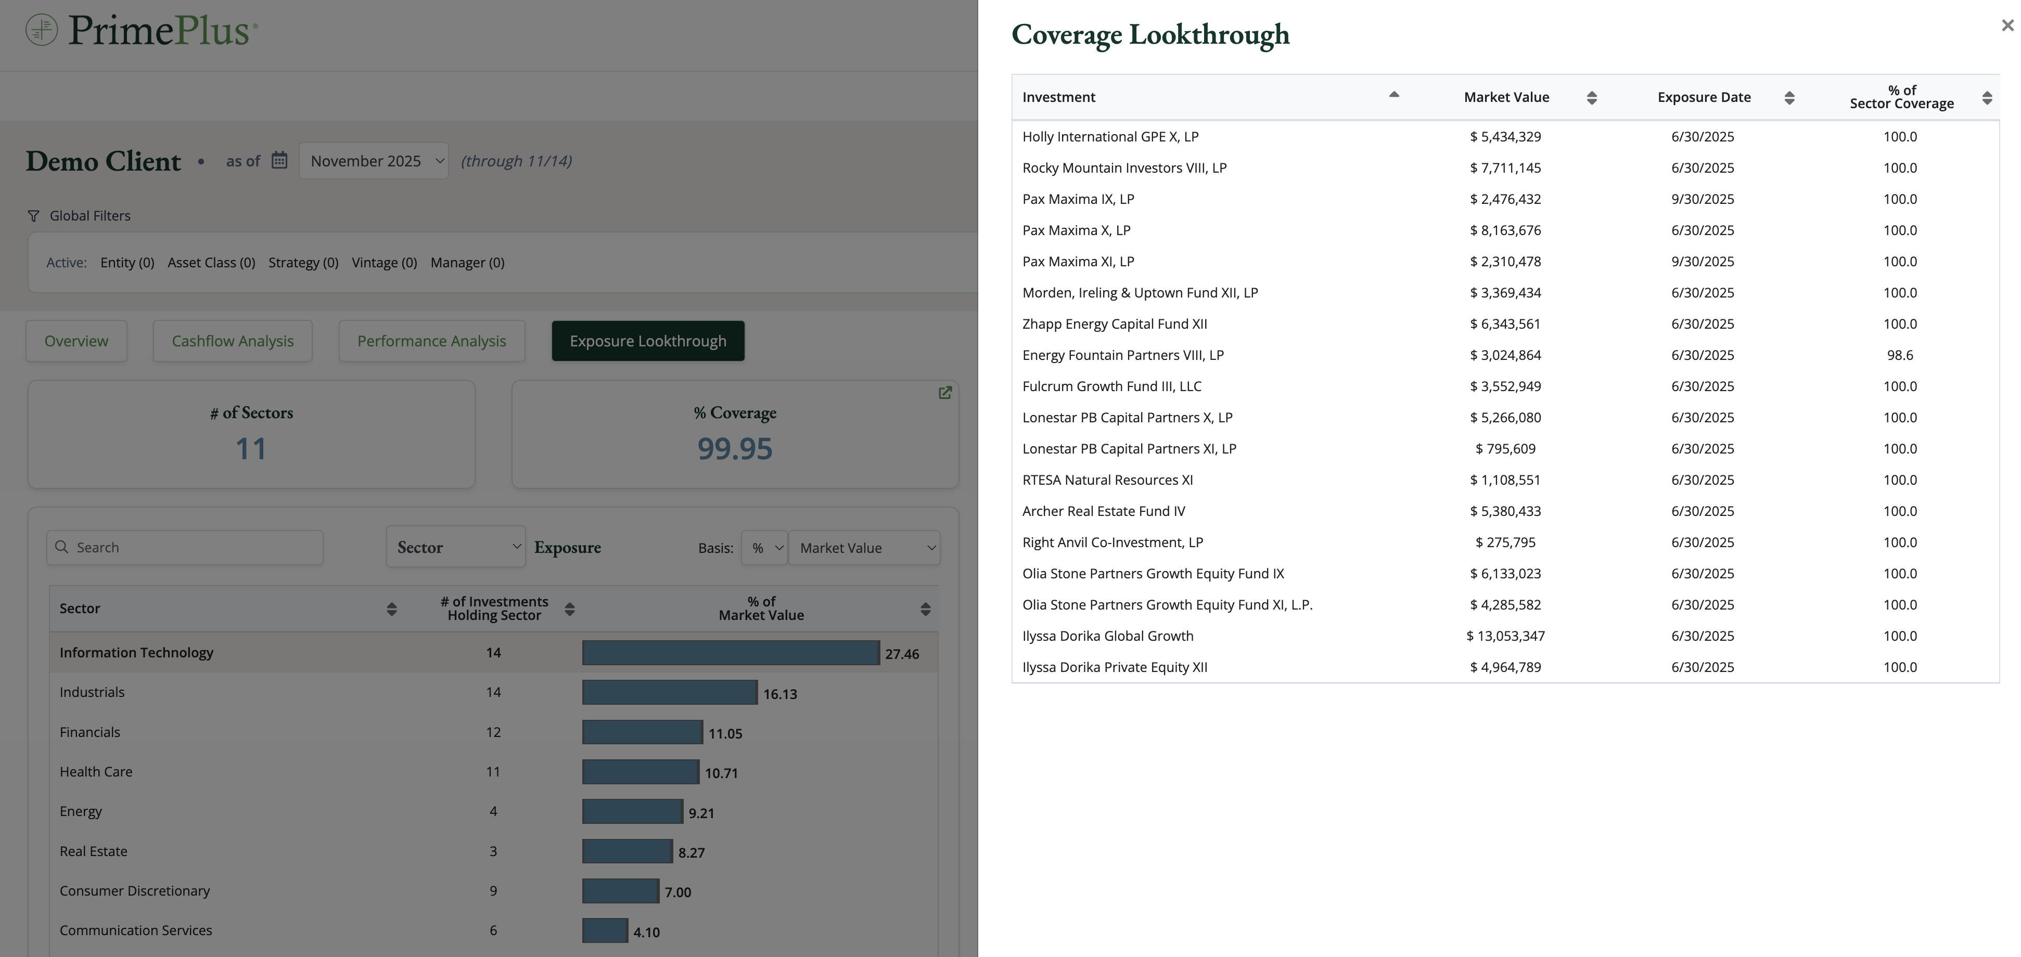Sort by % of Sector Coverage arrows
2021x957 pixels.
(1987, 98)
